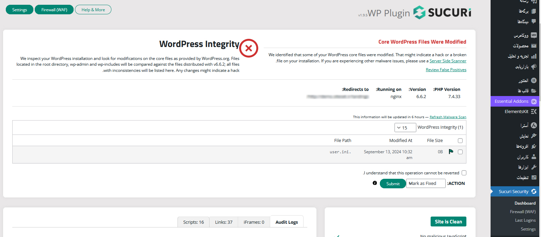Click the کاربران users icon
The width and height of the screenshot is (541, 237).
click(x=534, y=157)
